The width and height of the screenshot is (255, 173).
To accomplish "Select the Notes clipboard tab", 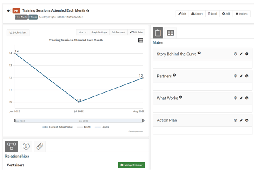I will coord(158,33).
